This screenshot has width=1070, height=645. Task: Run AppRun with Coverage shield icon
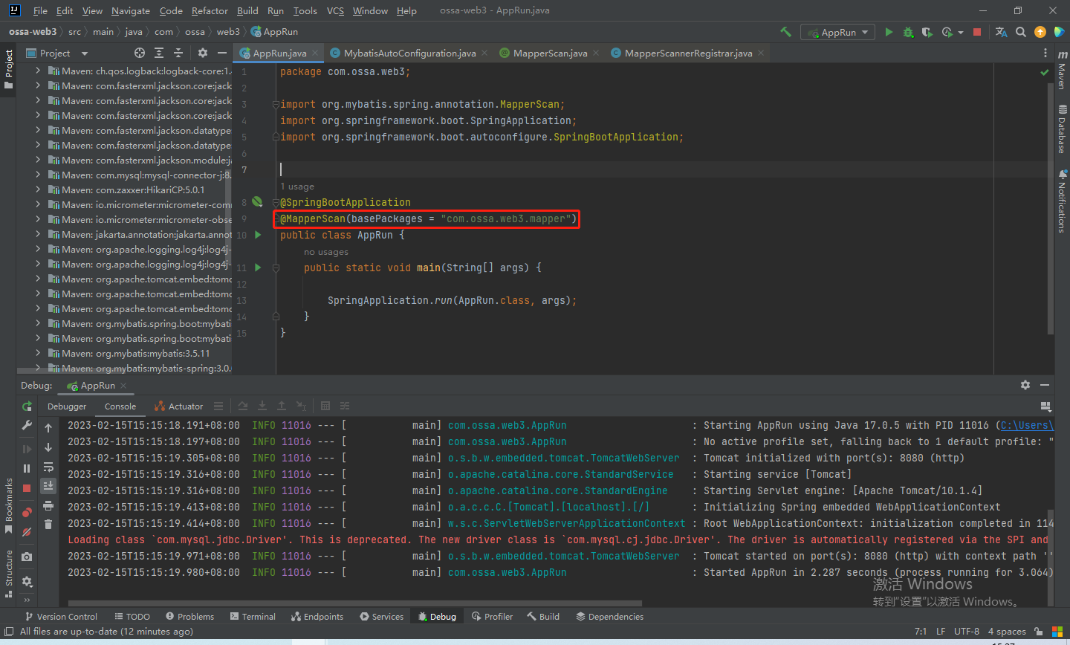927,32
